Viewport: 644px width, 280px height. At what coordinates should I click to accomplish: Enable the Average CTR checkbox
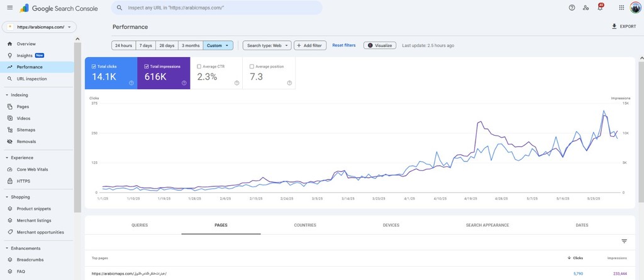click(x=199, y=66)
